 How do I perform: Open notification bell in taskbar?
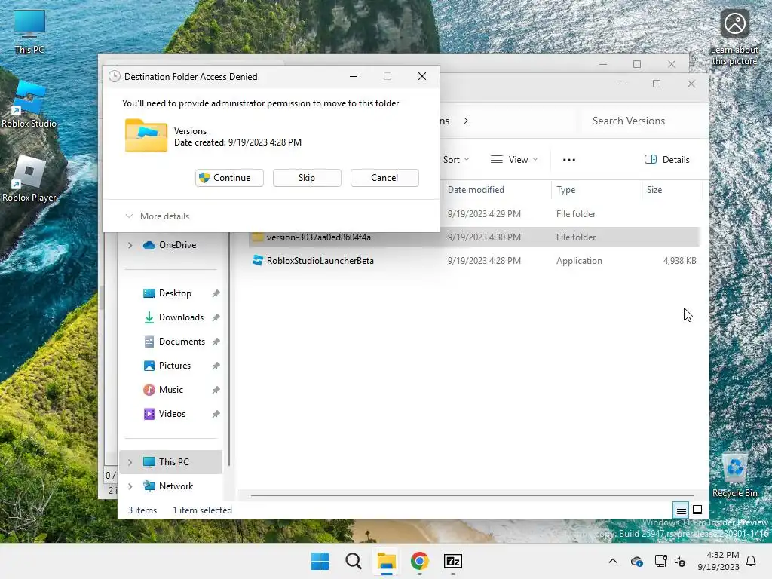[751, 561]
